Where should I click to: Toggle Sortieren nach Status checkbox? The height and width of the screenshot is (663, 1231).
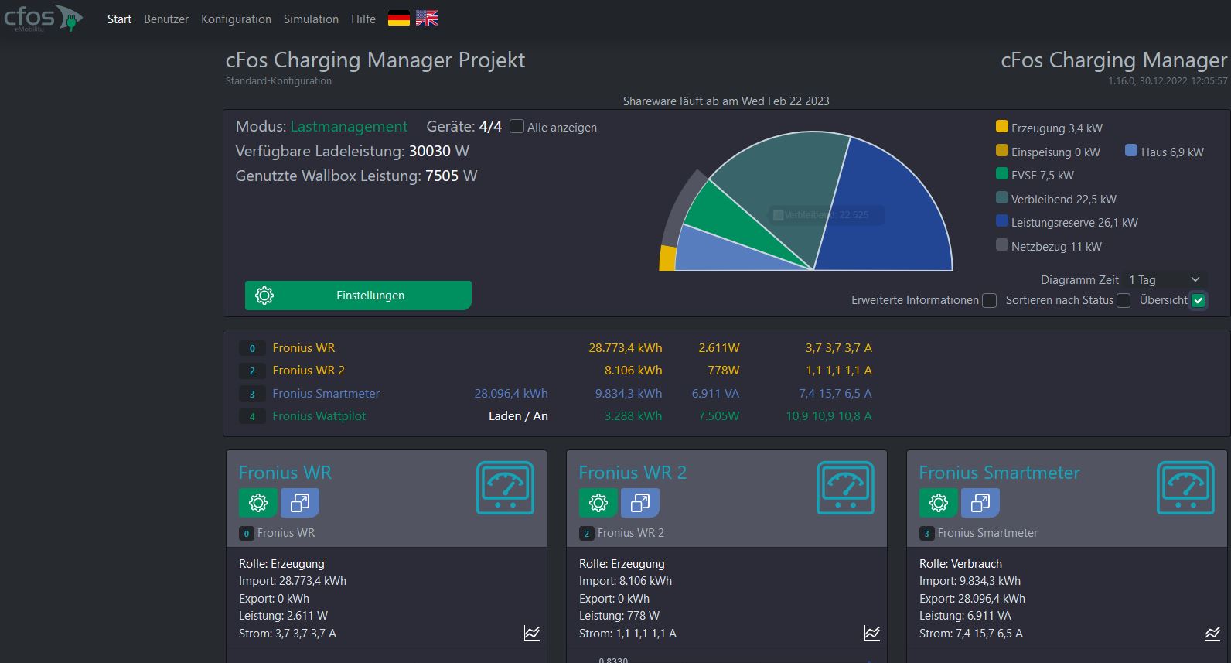[1124, 300]
